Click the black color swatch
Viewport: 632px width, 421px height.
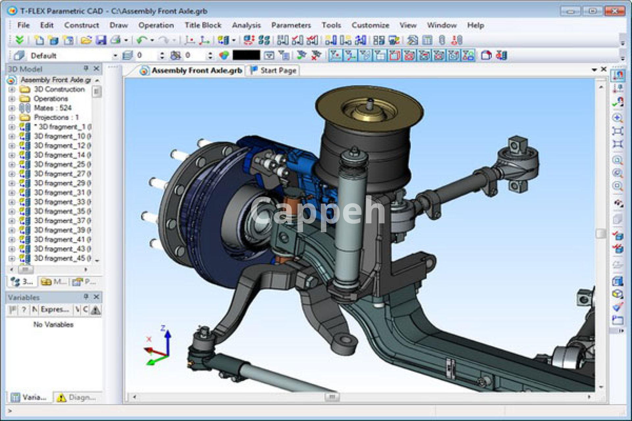coord(246,55)
